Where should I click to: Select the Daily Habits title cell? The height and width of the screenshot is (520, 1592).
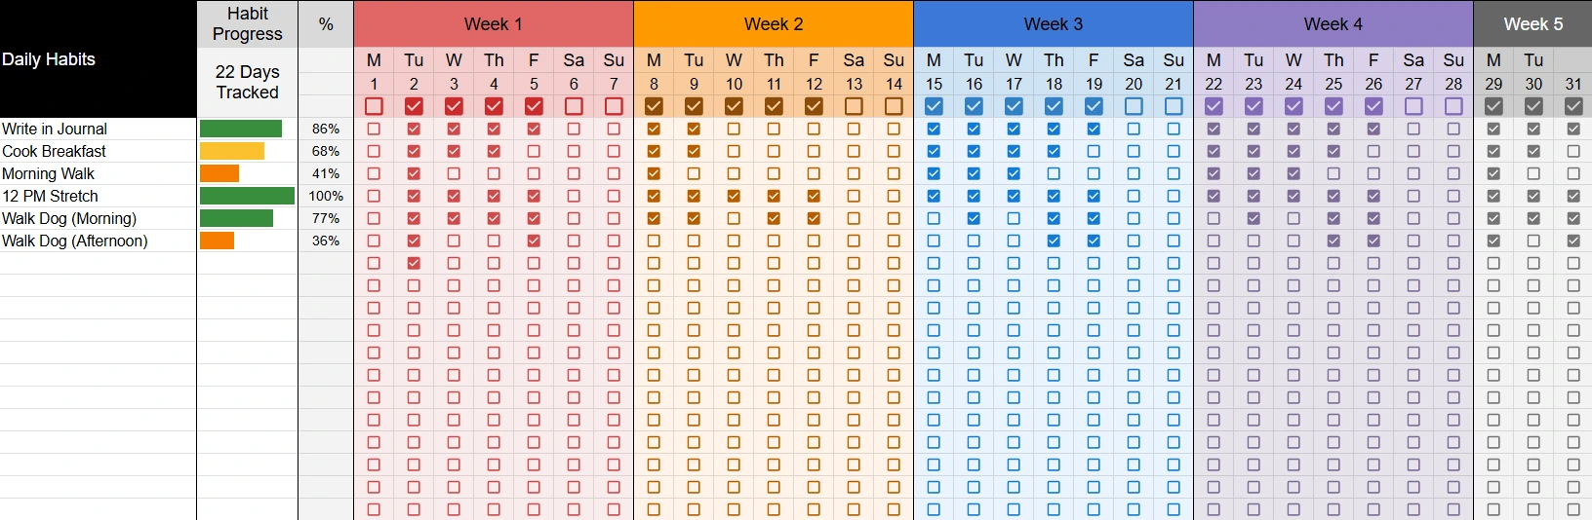click(98, 59)
